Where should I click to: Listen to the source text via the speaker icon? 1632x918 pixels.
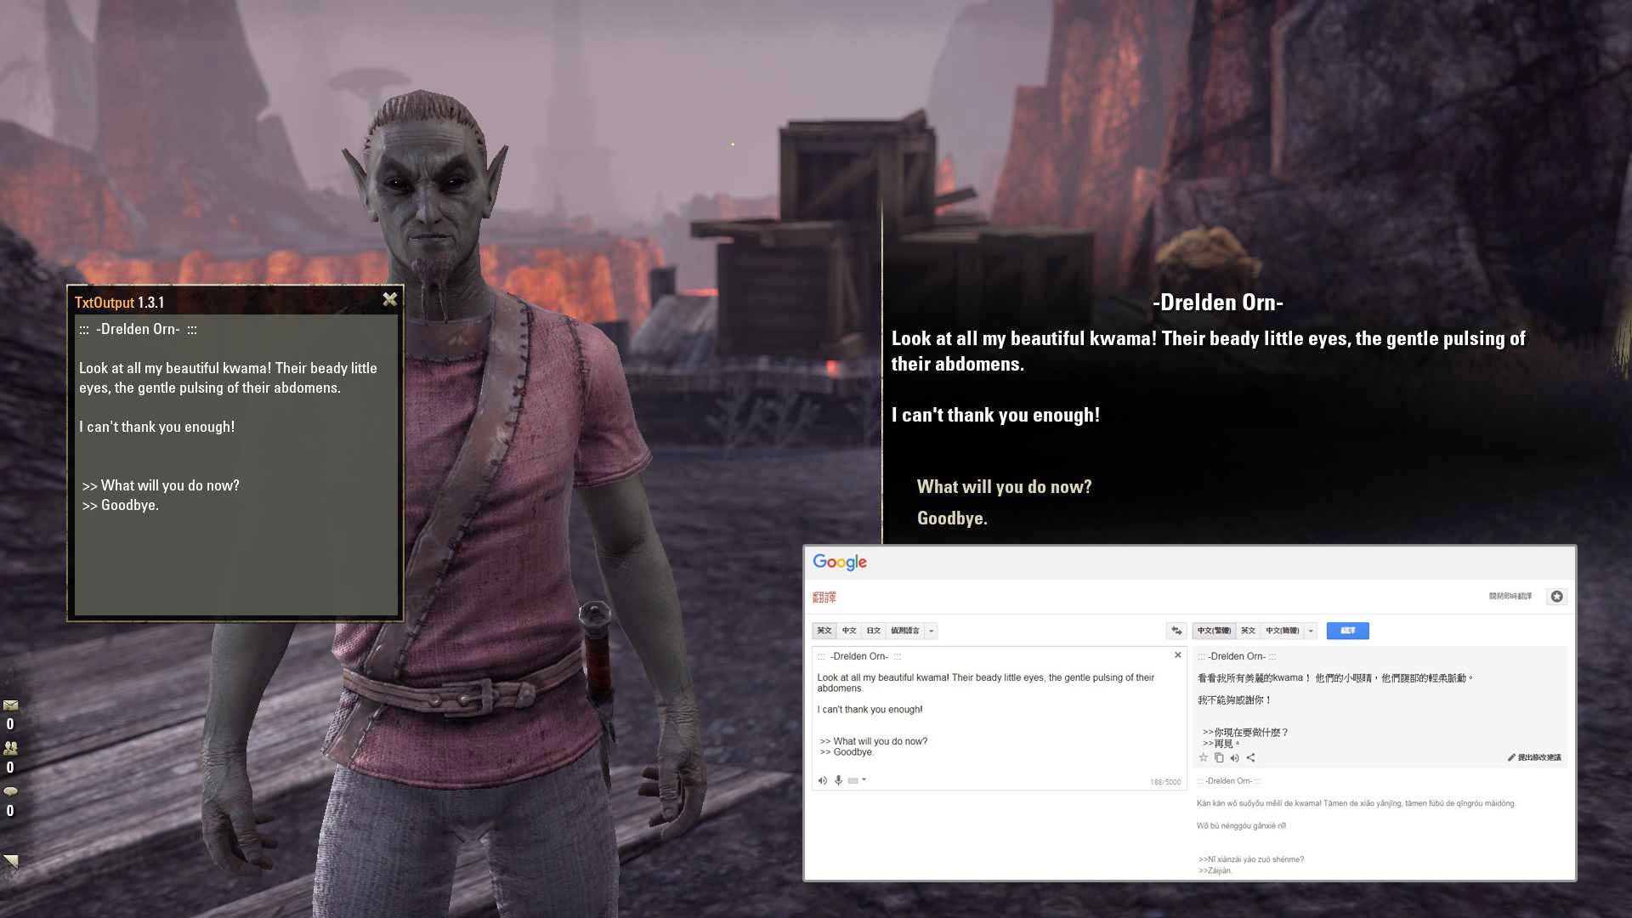coord(822,780)
